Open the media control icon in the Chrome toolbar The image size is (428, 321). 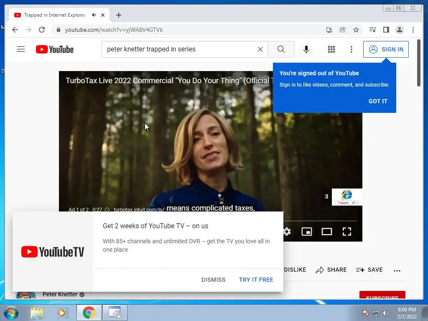[372, 30]
